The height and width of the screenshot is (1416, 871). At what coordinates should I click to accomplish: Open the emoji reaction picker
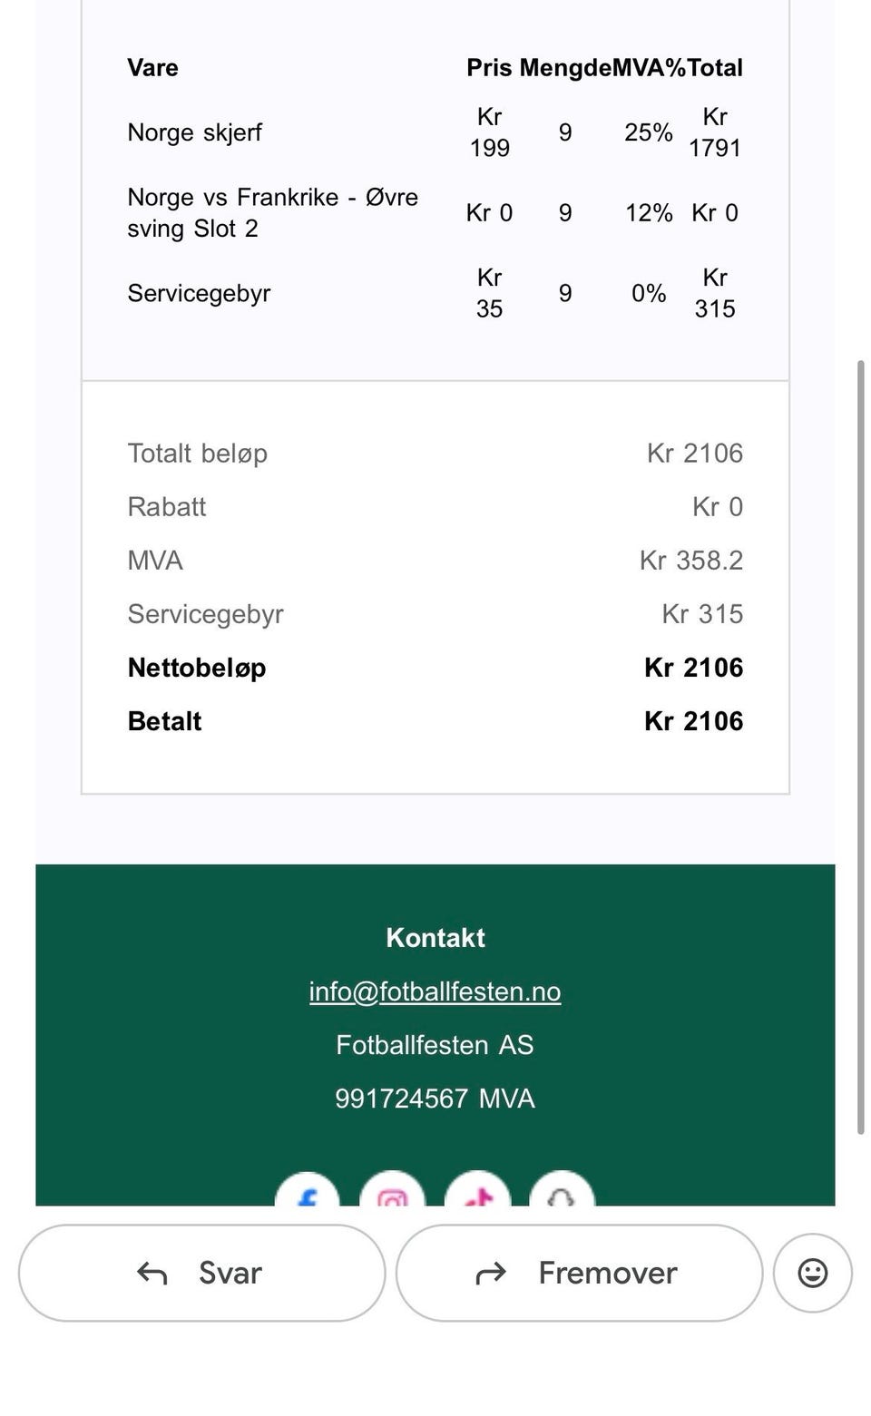813,1273
